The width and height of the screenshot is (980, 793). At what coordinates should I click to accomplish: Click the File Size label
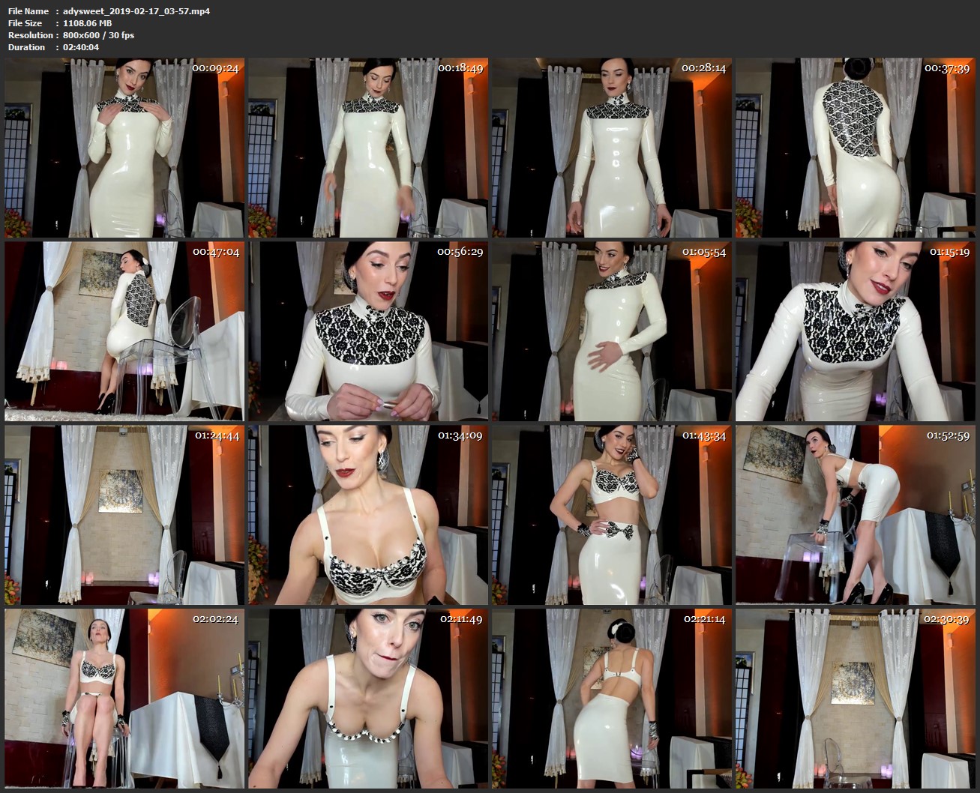click(x=25, y=23)
